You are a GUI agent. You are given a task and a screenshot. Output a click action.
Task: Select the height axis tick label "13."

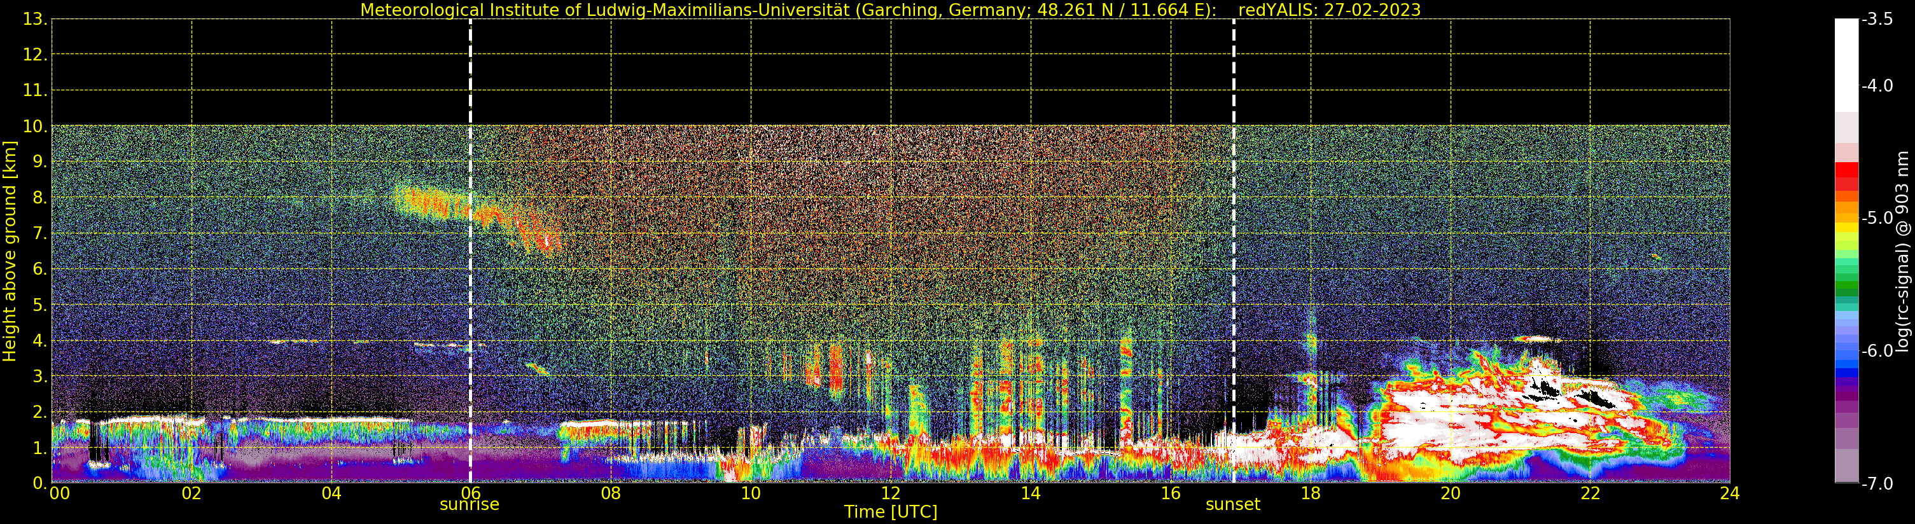(35, 19)
